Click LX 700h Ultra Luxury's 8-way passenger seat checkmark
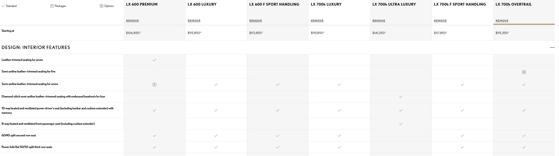Screen dimensions: 559x156 [401, 124]
